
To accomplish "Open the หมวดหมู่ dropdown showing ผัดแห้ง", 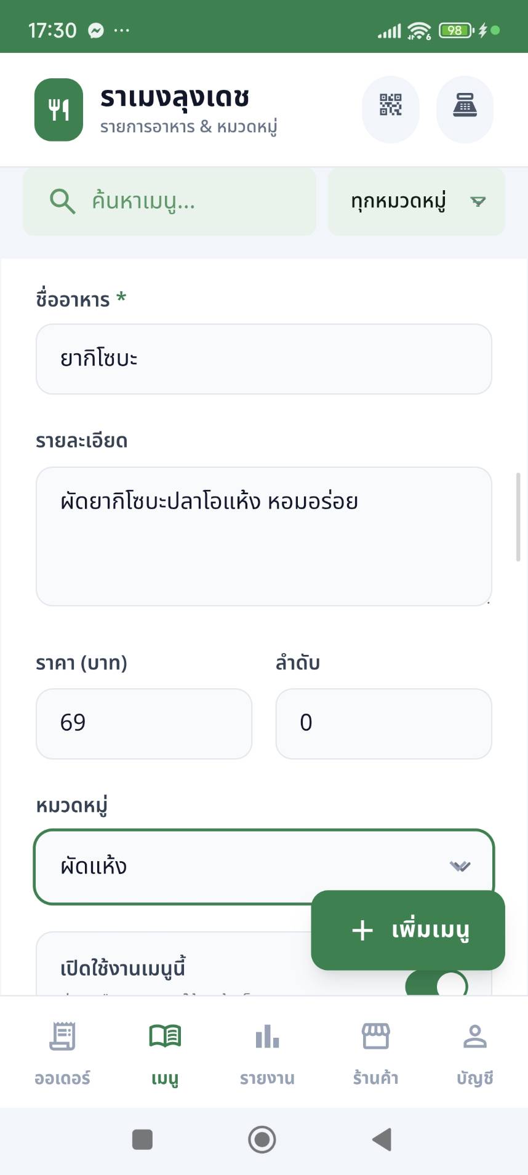I will pos(263,866).
